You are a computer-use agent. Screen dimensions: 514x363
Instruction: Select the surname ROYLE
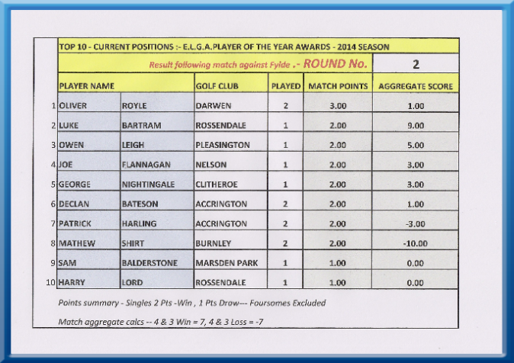tap(134, 106)
